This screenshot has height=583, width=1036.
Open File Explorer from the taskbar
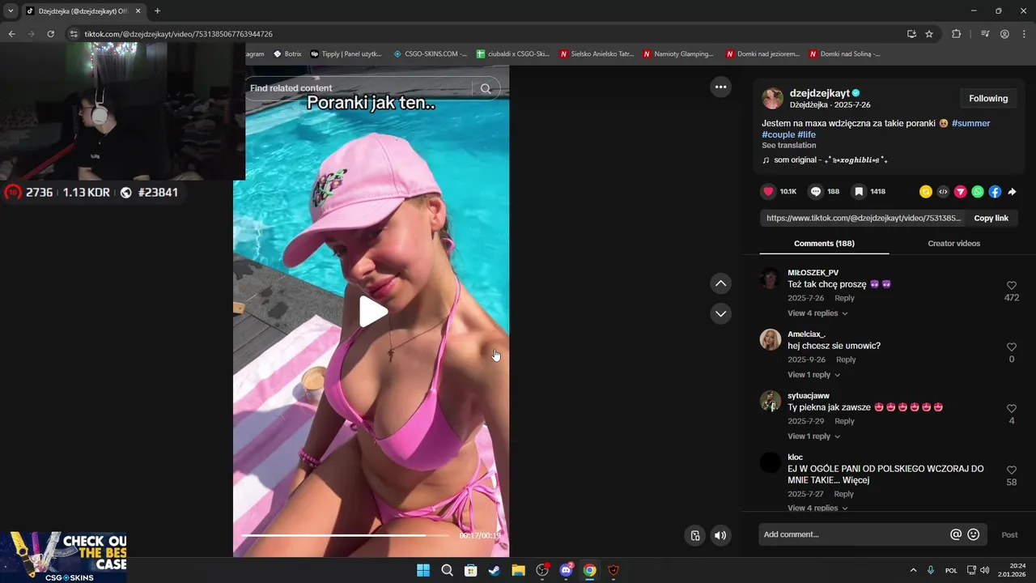(x=518, y=570)
